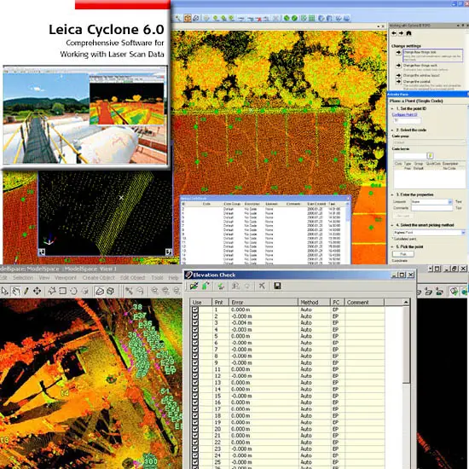
Task: Click the save disk icon in Elevation Check
Action: (277, 286)
